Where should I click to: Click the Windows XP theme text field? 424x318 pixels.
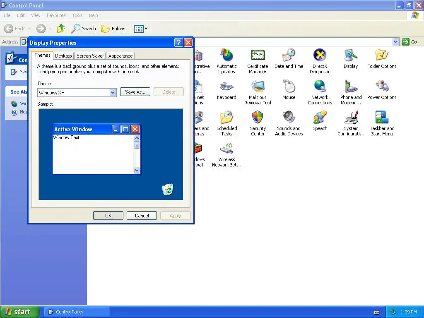point(74,92)
